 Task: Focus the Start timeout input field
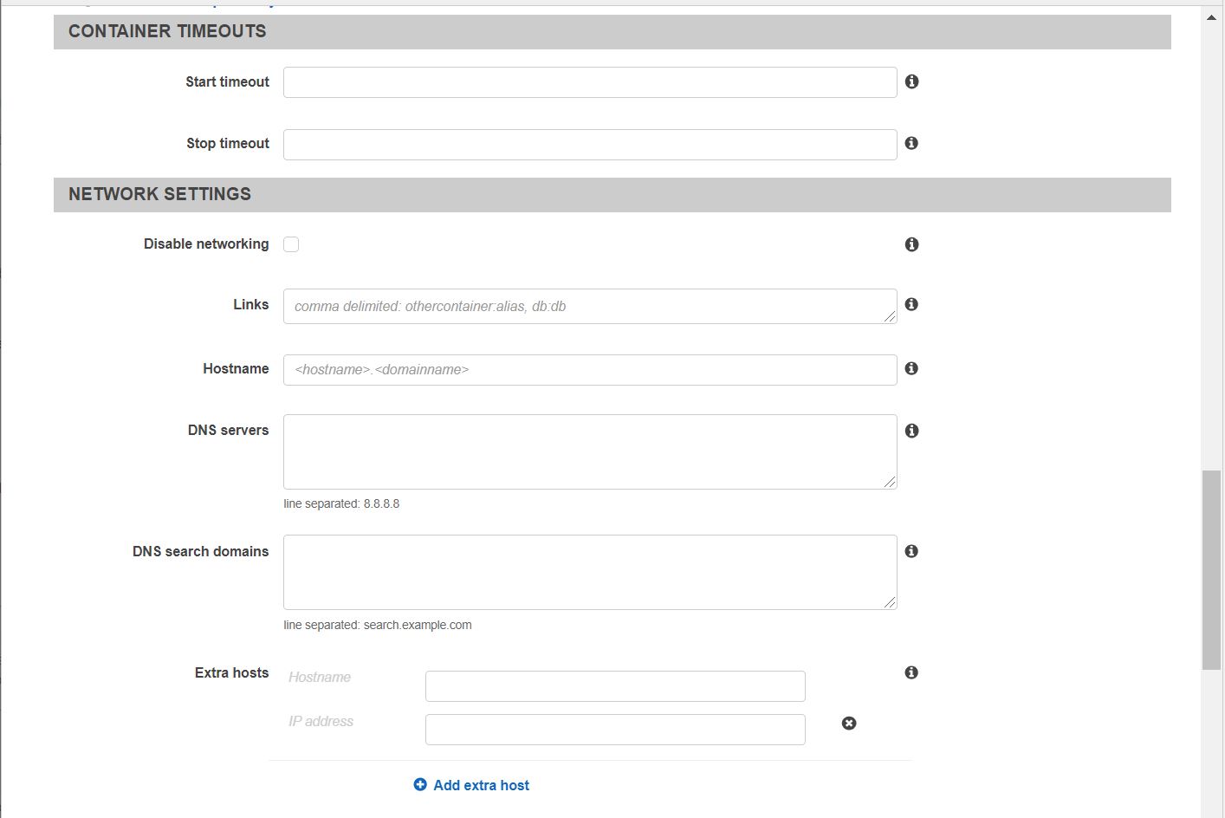589,82
